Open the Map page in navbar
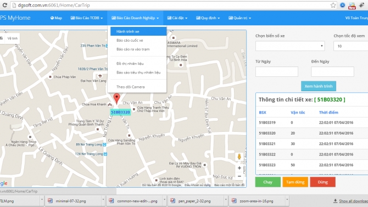 56,18
